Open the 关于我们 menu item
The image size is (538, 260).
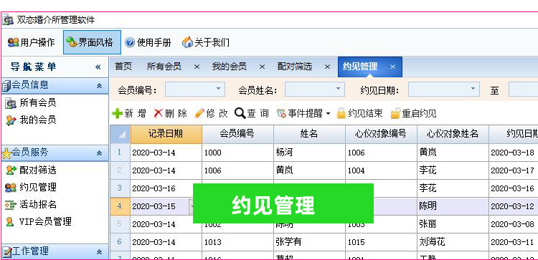(x=206, y=42)
